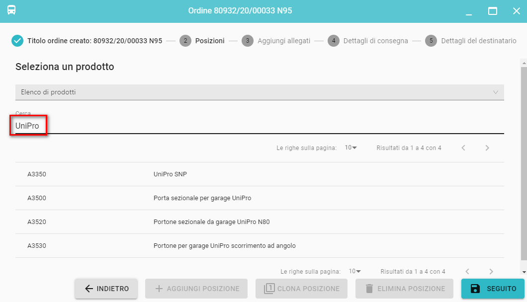The width and height of the screenshot is (527, 302).
Task: Click the vertical scrollbar on the right
Action: click(524, 164)
